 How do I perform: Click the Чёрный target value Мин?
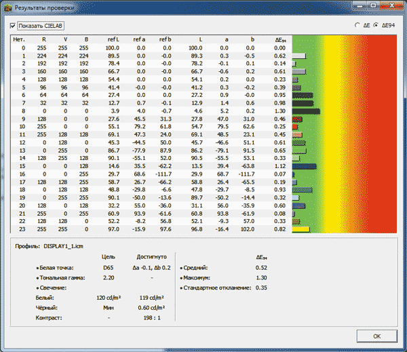click(109, 308)
